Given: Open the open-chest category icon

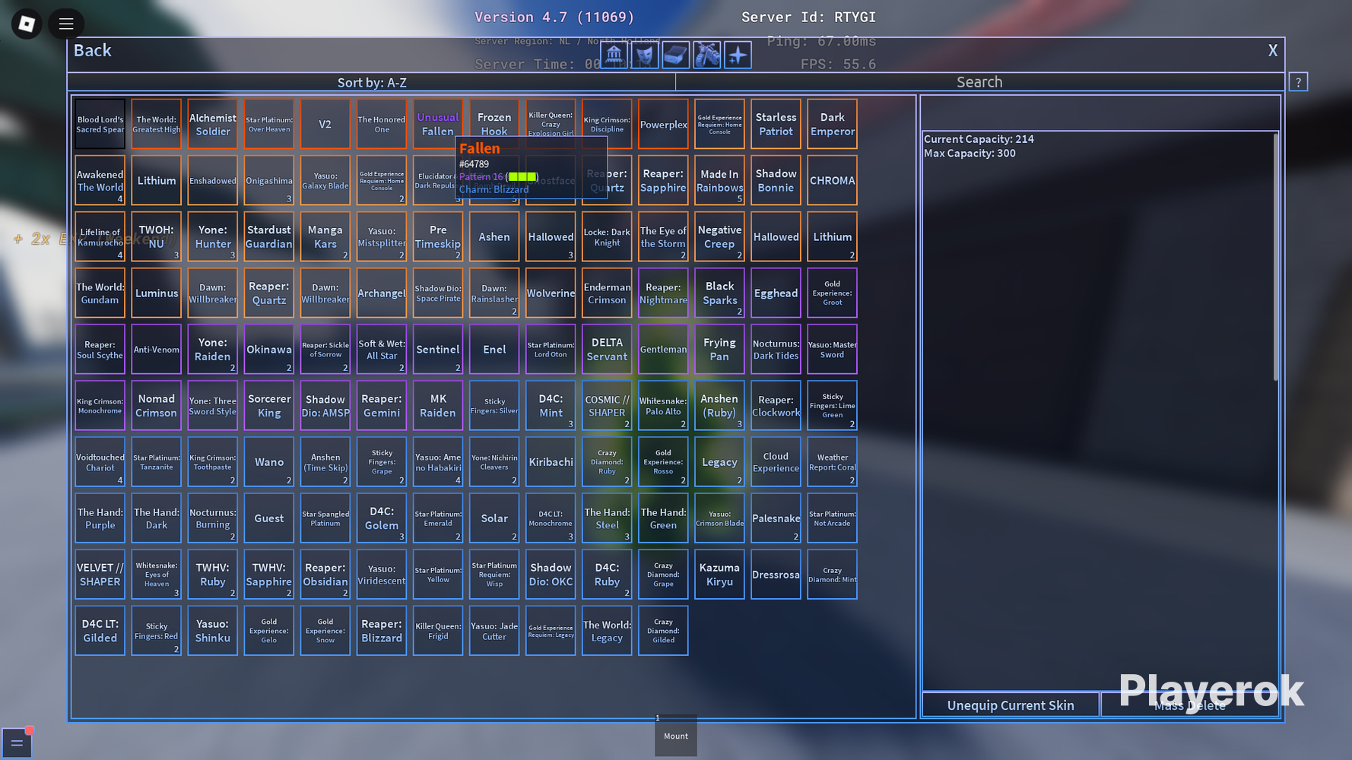Looking at the screenshot, I should 676,55.
